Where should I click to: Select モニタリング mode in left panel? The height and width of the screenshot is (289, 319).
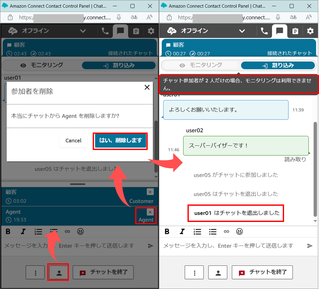point(42,65)
